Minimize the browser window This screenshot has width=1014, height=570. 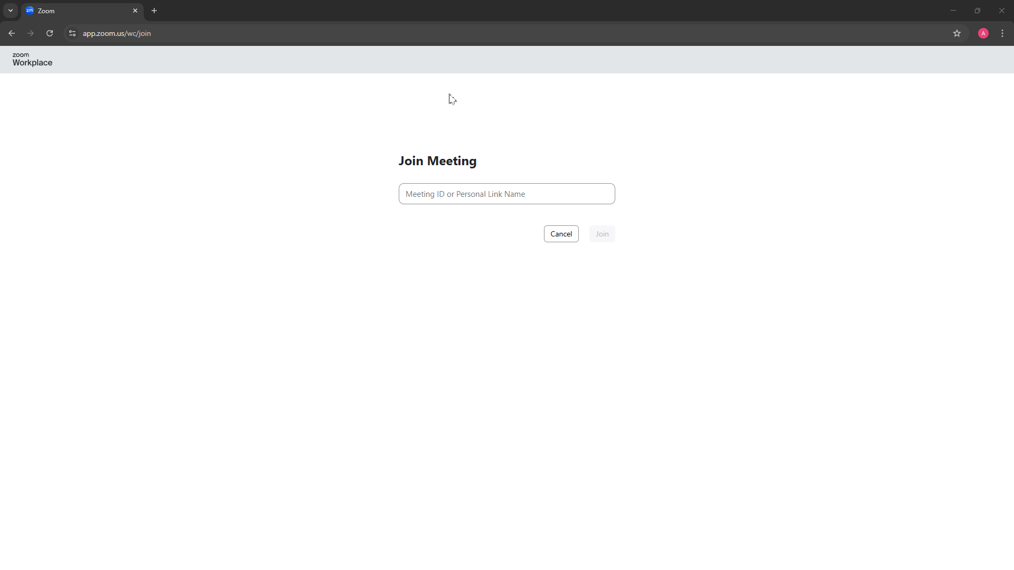pos(953,11)
